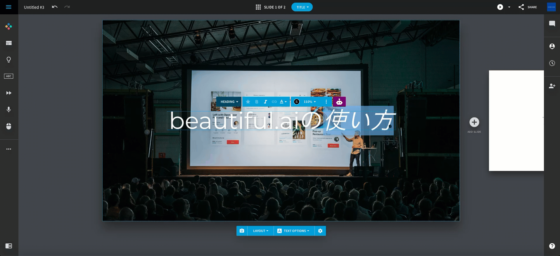The width and height of the screenshot is (560, 256).
Task: Show the speaker notes panel icon
Action: pos(9,246)
